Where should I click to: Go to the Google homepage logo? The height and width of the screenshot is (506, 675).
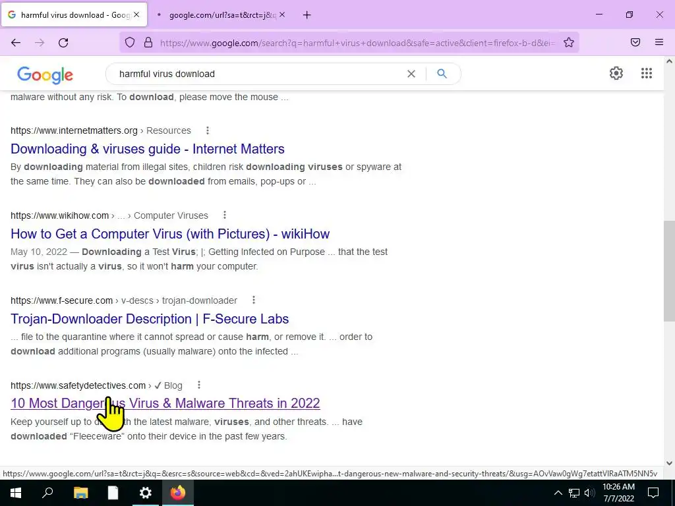pos(45,75)
